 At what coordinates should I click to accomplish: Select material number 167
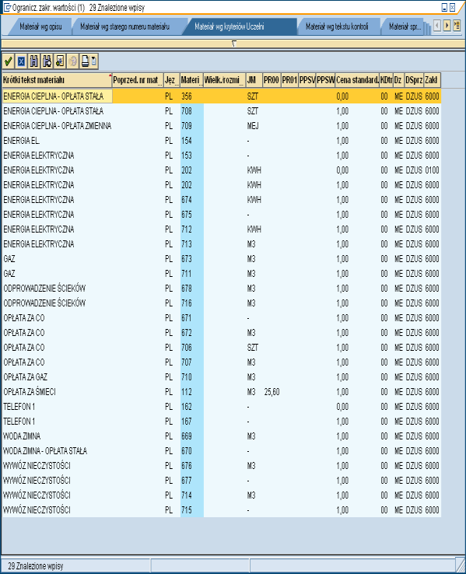click(x=187, y=422)
